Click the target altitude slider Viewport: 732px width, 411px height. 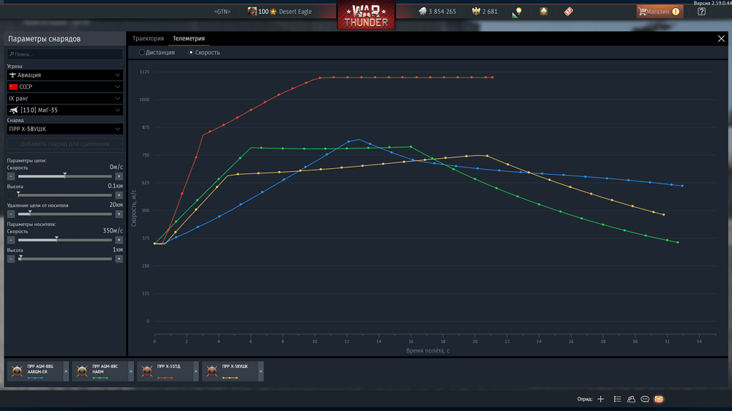[65, 195]
